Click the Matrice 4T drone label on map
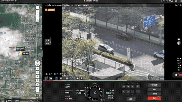This screenshot has height=102, width=182. (x=21, y=49)
